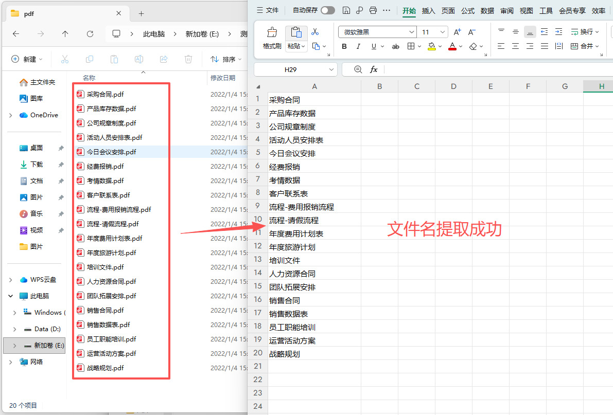The image size is (613, 415).
Task: Open the 文件 menu in WPS
Action: pyautogui.click(x=268, y=11)
